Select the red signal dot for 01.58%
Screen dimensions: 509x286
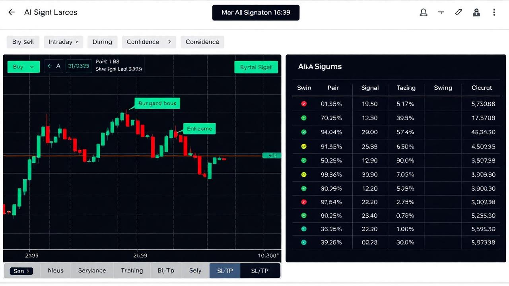304,104
